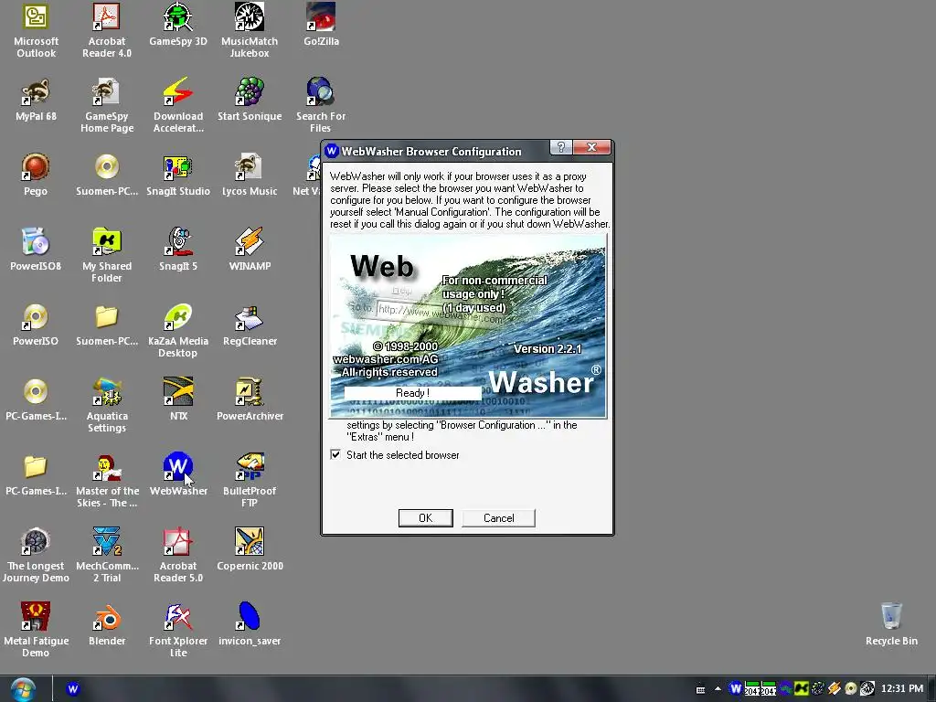The height and width of the screenshot is (702, 936).
Task: Click the KaZaA Media Desktop icon
Action: (178, 330)
